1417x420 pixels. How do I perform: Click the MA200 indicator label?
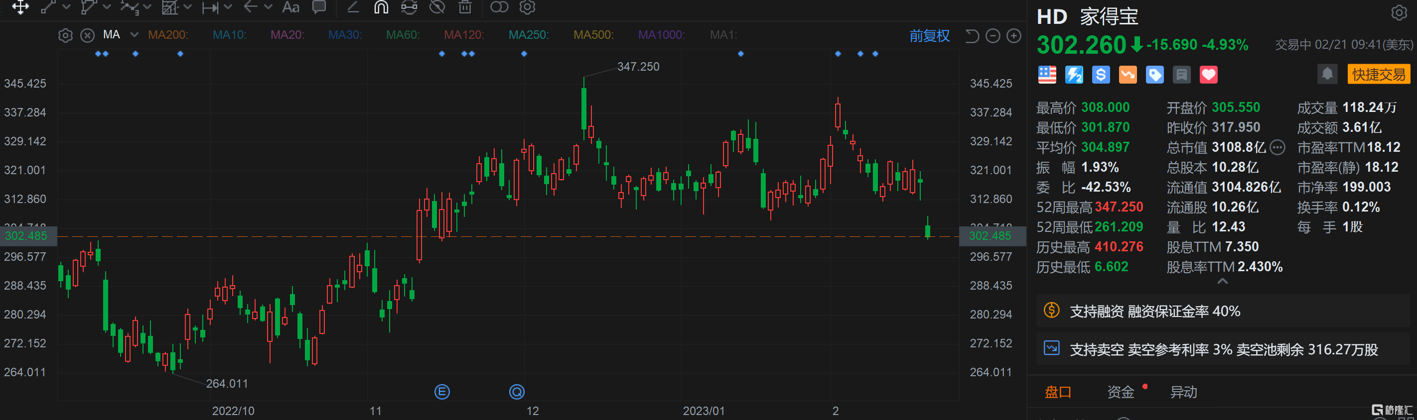[x=168, y=35]
